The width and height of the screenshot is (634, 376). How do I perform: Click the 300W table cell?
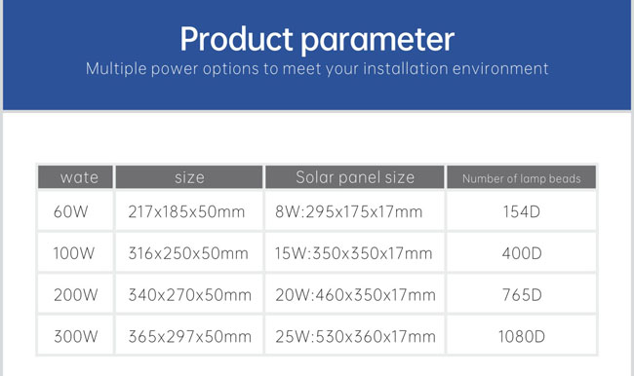75,336
